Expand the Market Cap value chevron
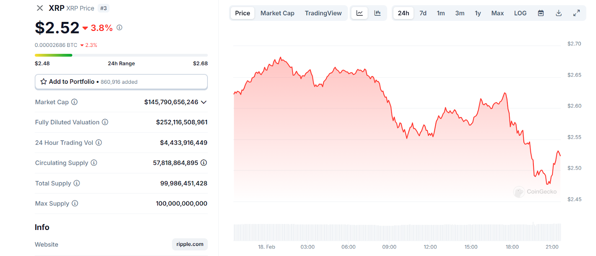This screenshot has width=596, height=256. click(204, 102)
